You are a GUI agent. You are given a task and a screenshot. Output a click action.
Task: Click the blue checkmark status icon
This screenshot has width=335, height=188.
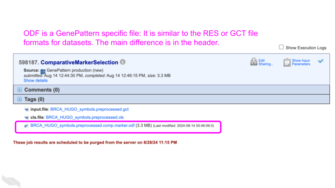click(x=320, y=61)
